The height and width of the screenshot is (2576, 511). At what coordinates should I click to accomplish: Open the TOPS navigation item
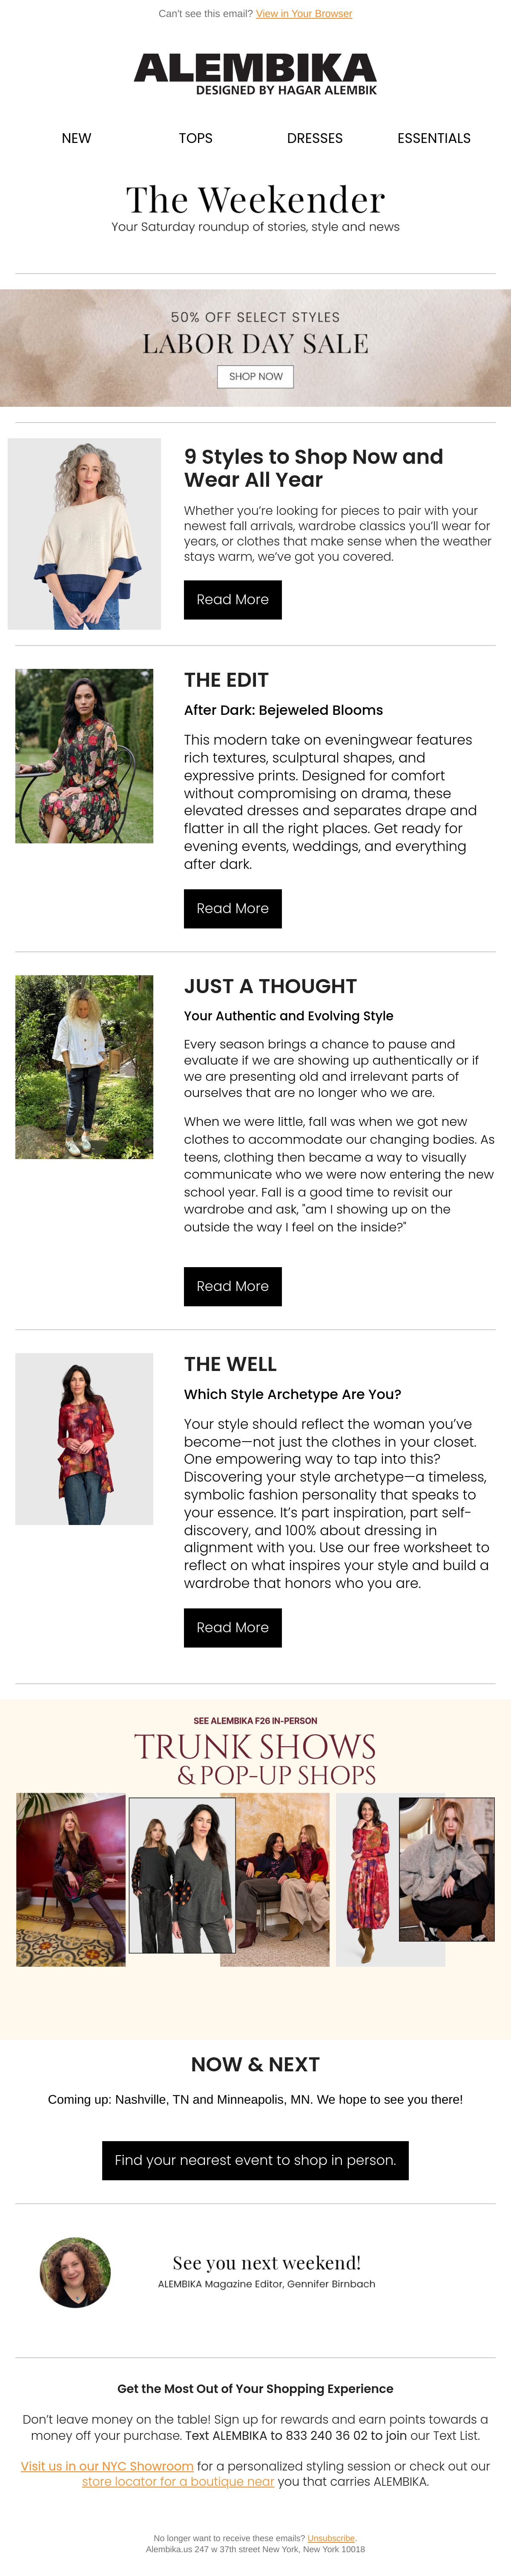(196, 138)
